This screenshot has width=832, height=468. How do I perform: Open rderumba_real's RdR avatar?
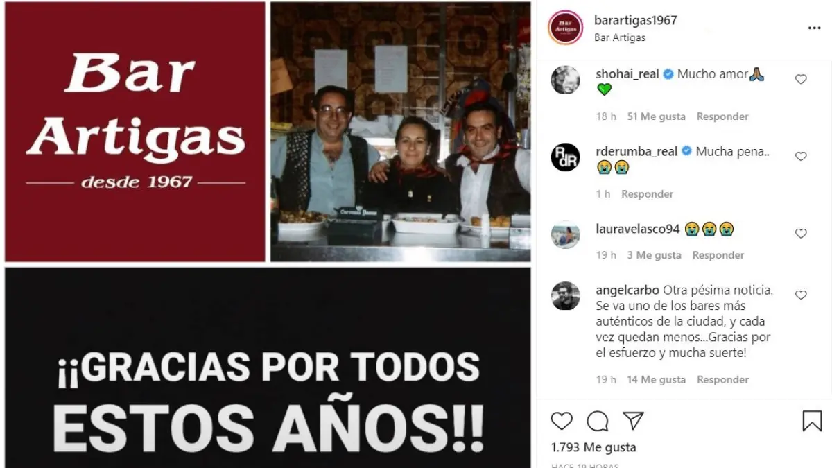point(565,157)
